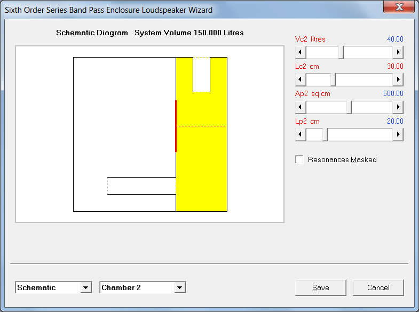419x312 pixels.
Task: Decrease Ap2 sq cm with left arrow
Action: click(301, 107)
